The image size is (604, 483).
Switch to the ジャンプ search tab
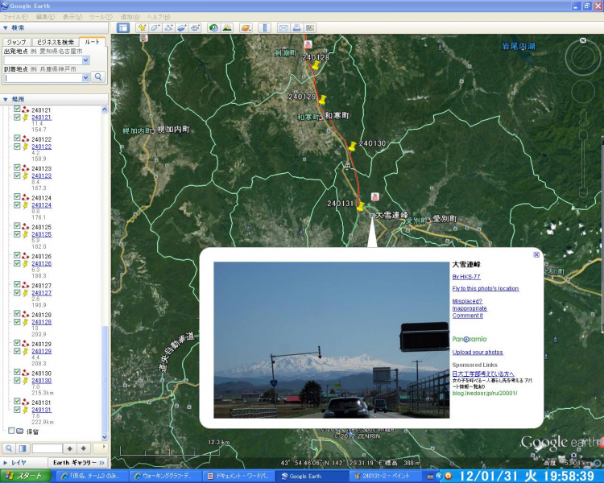coord(17,42)
